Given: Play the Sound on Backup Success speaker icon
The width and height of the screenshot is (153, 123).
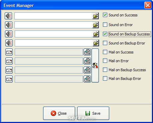Looking at the screenshot, I should point(9,34).
